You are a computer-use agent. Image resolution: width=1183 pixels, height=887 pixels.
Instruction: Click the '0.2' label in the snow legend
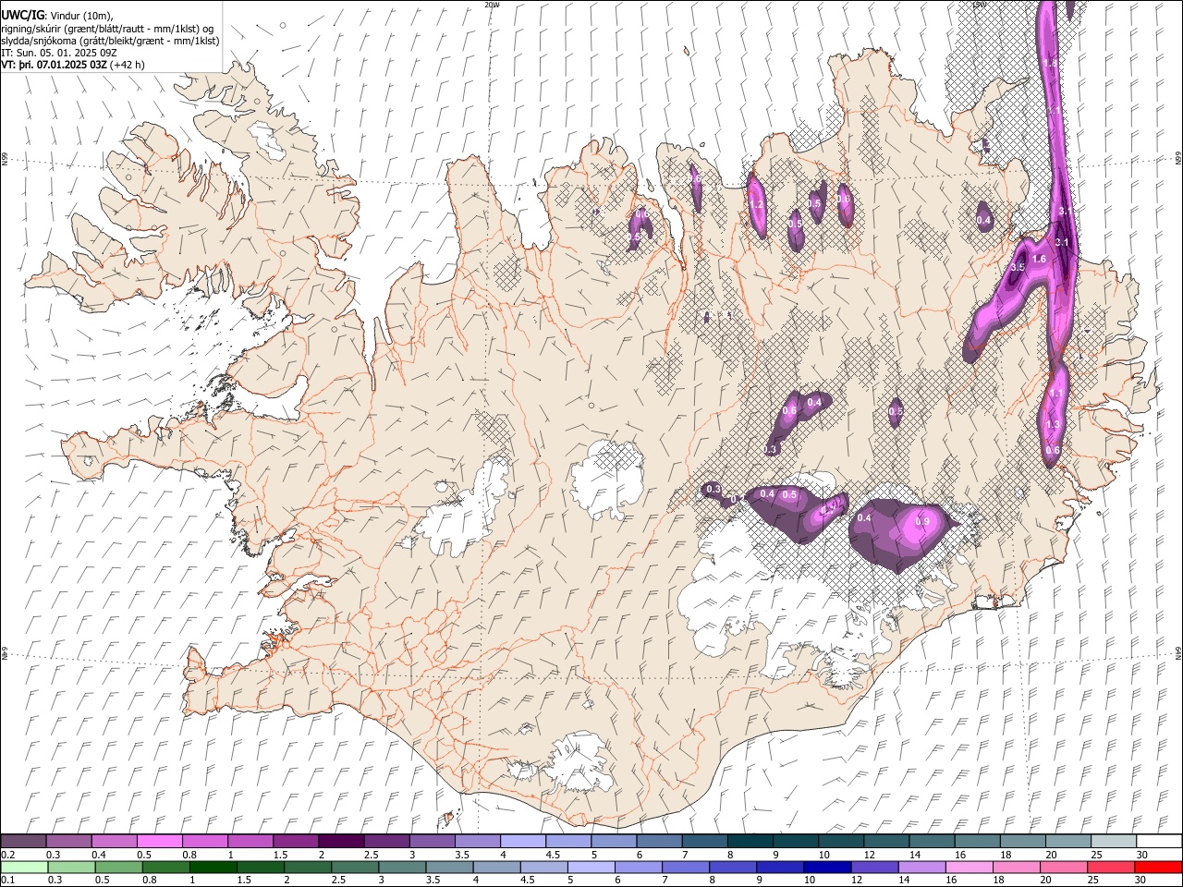click(8, 855)
